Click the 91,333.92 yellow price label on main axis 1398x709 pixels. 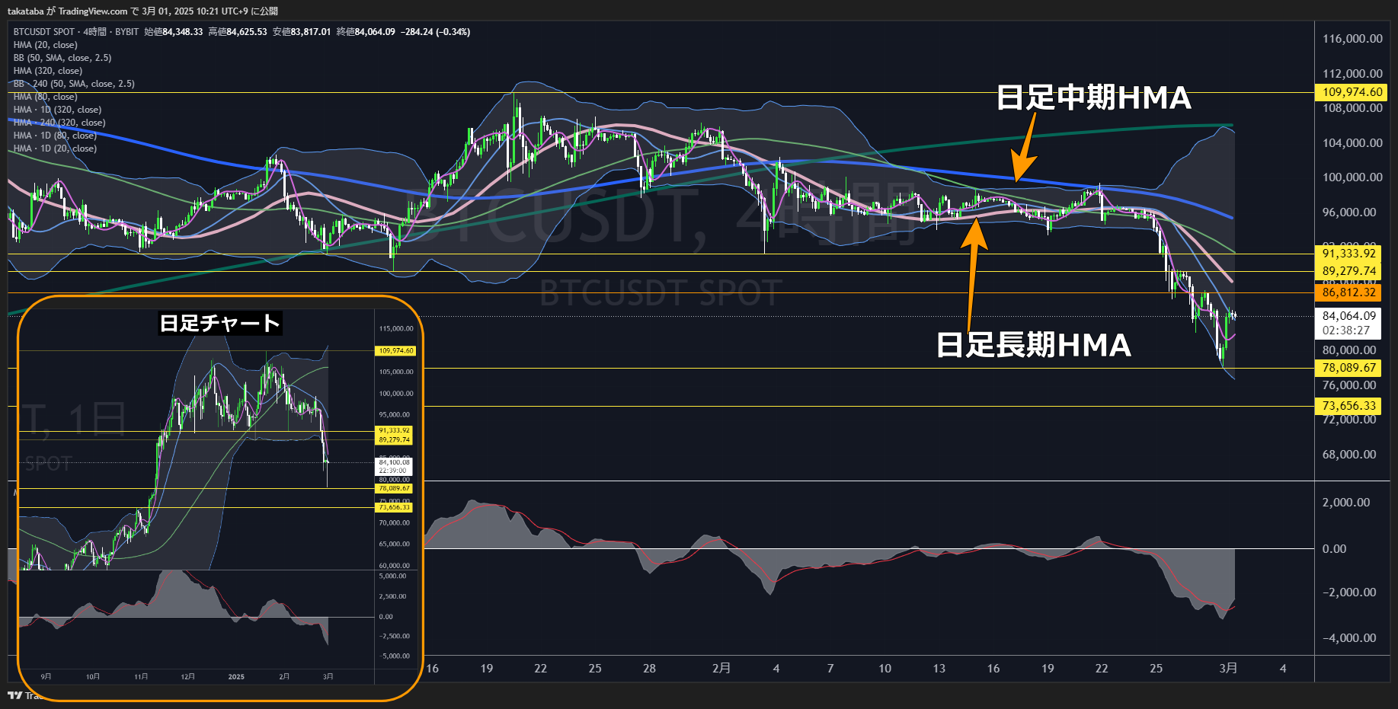pyautogui.click(x=1349, y=254)
